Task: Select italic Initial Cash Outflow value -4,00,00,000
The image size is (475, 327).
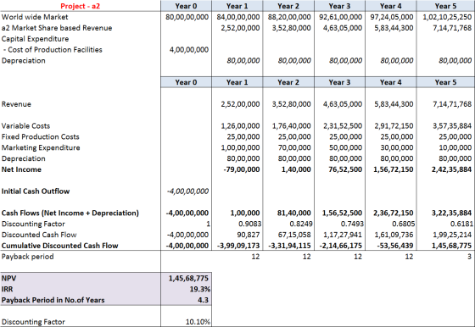Action: pos(187,191)
